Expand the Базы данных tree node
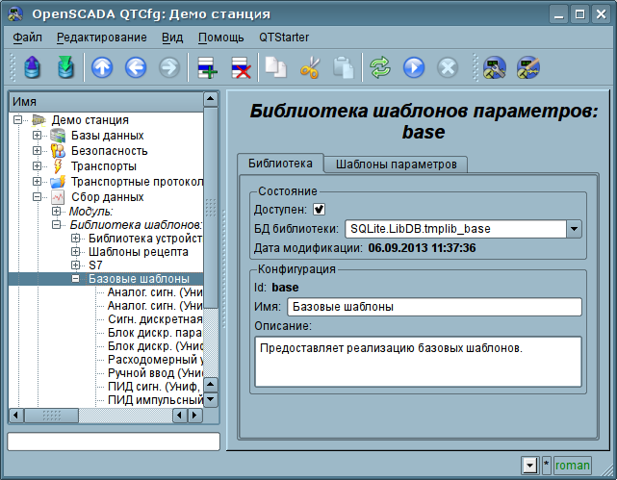 (37, 136)
